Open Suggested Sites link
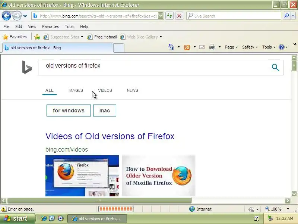Screen dimensions: 298x224 63,37
